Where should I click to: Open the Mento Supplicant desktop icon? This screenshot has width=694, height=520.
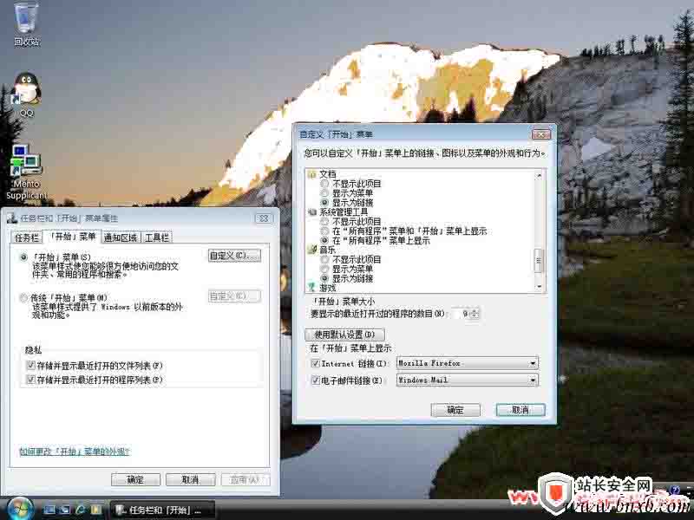point(26,163)
